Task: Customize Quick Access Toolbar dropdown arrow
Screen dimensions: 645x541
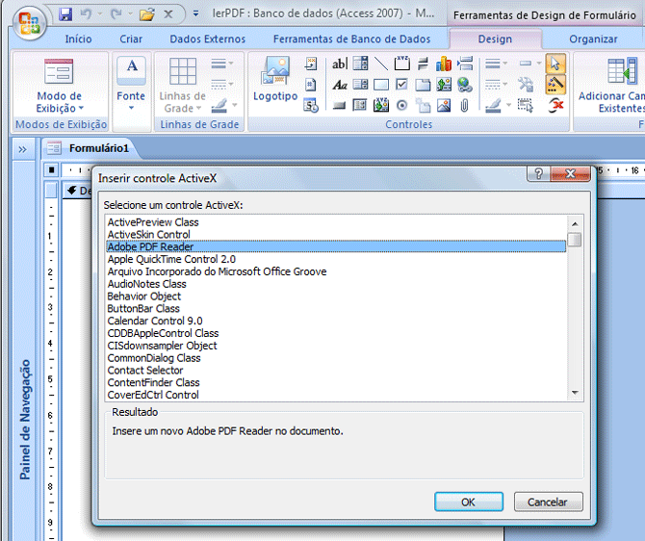Action: (x=195, y=14)
